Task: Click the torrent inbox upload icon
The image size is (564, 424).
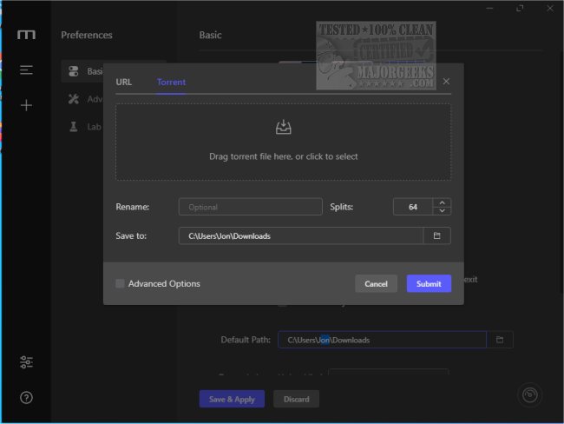Action: 283,128
